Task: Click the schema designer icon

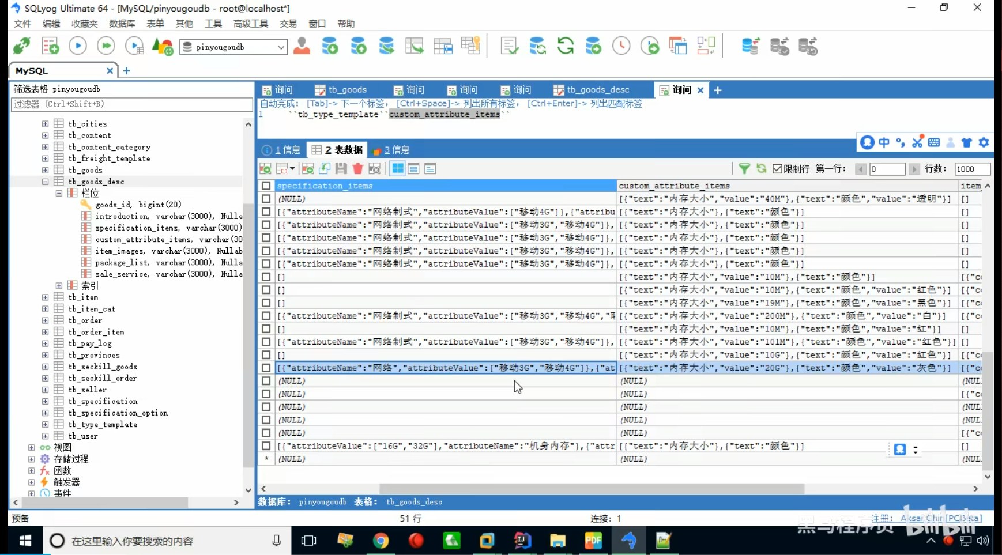Action: click(706, 46)
